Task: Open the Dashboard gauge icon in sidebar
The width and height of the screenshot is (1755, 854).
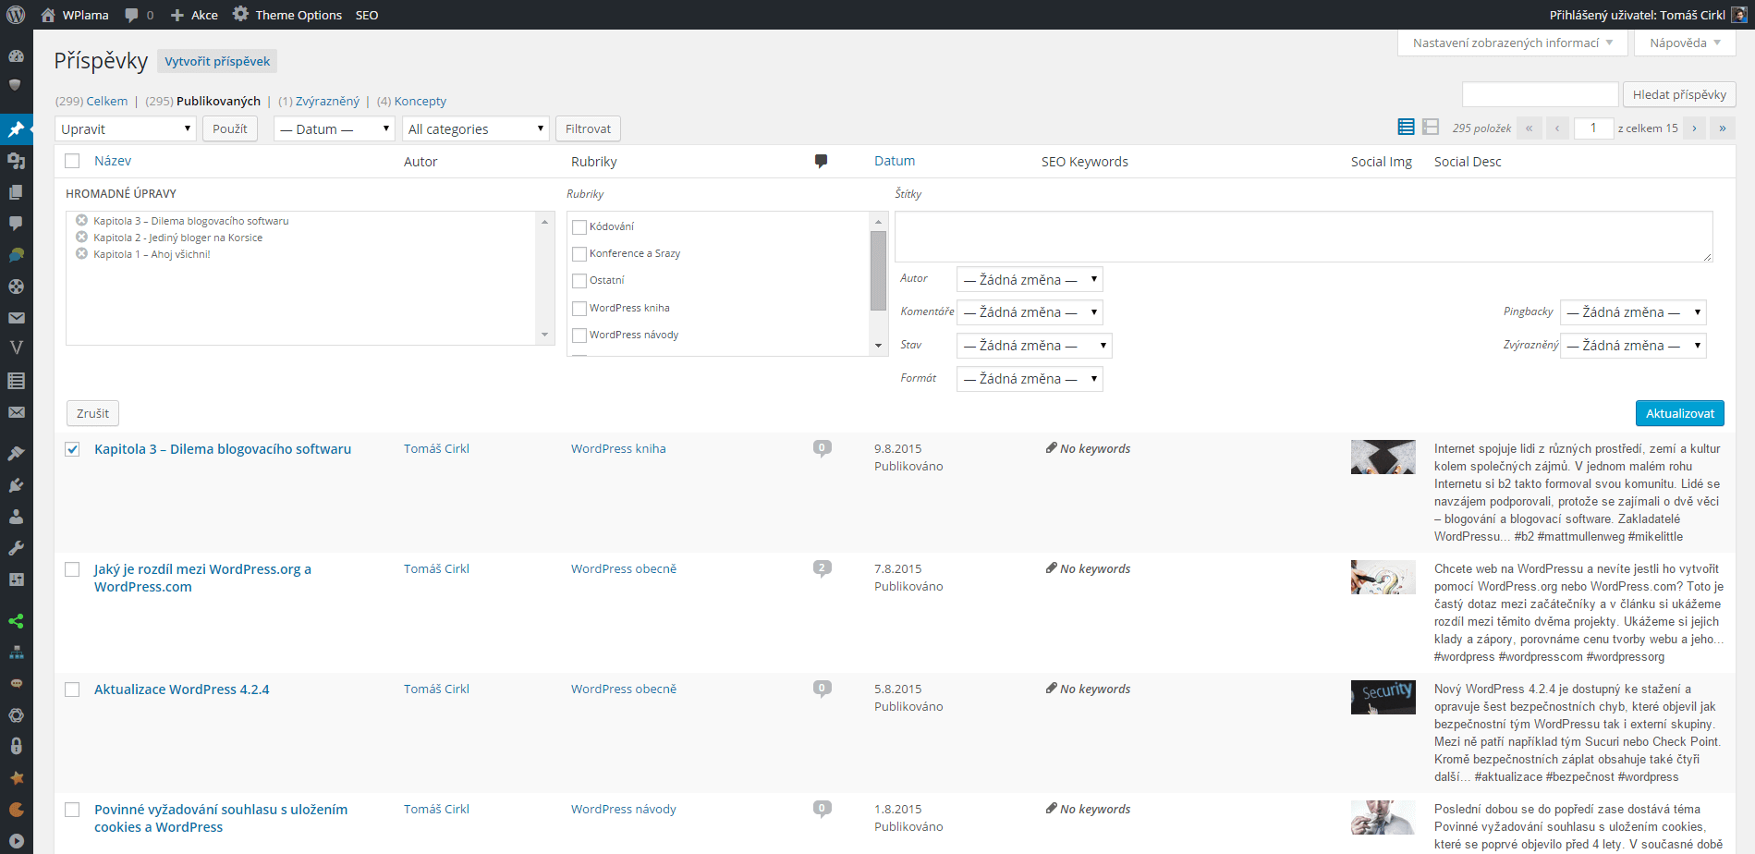Action: [16, 55]
